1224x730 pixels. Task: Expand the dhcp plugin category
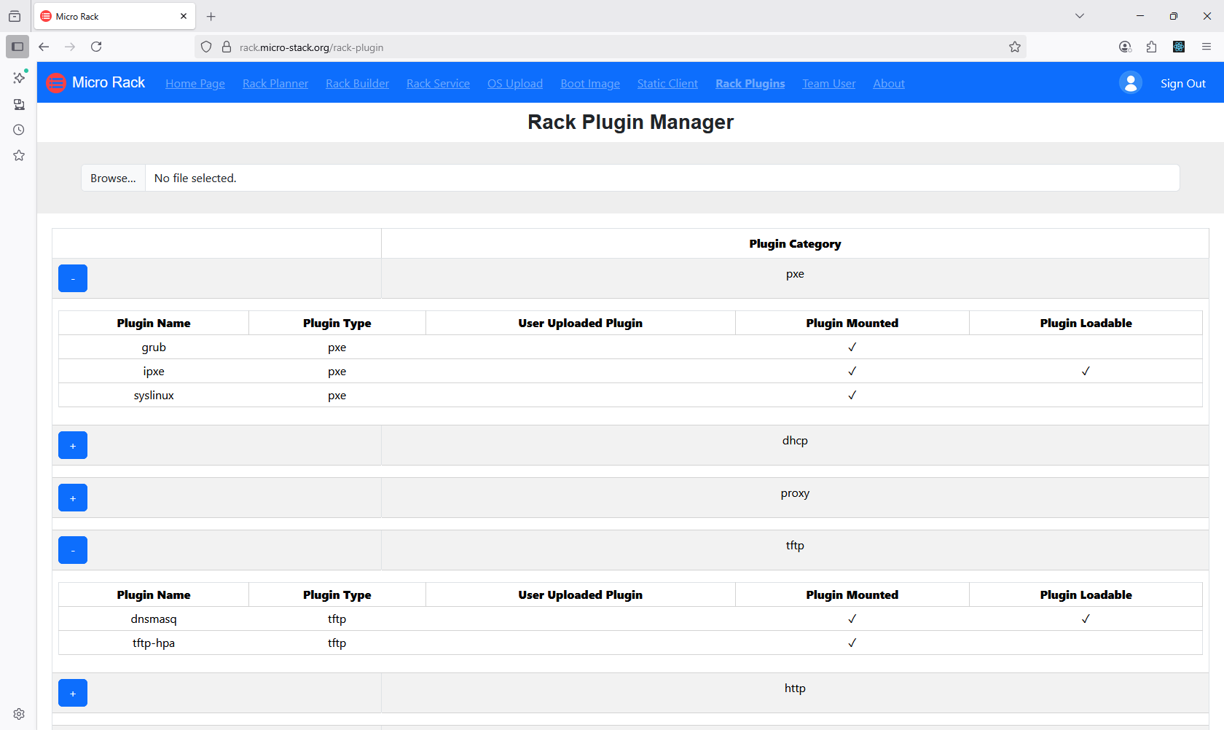(72, 445)
